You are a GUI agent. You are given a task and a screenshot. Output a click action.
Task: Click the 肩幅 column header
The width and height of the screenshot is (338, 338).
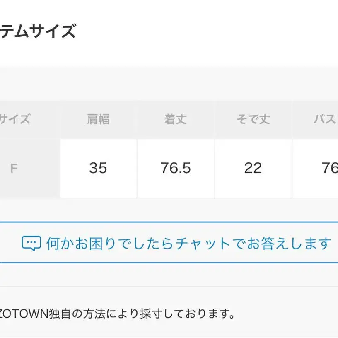click(98, 119)
